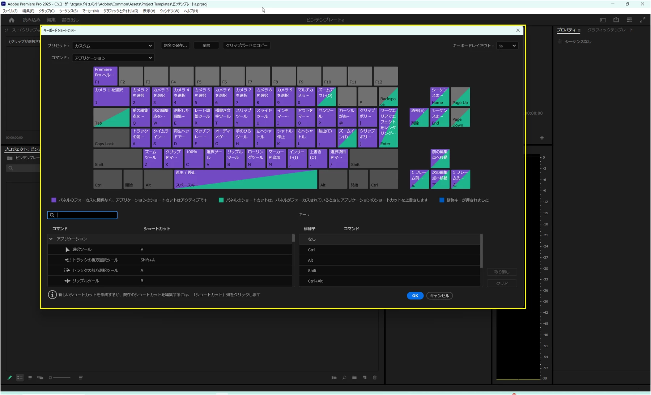This screenshot has width=651, height=395.
Task: Click the blue modifier key legend swatch
Action: coord(442,200)
